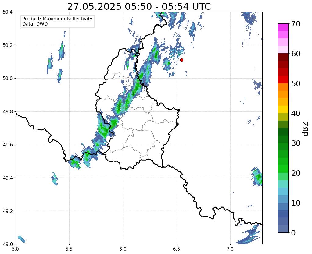The image size is (312, 254).
Task: Click the colorbar tick label 30
Action: [296, 143]
